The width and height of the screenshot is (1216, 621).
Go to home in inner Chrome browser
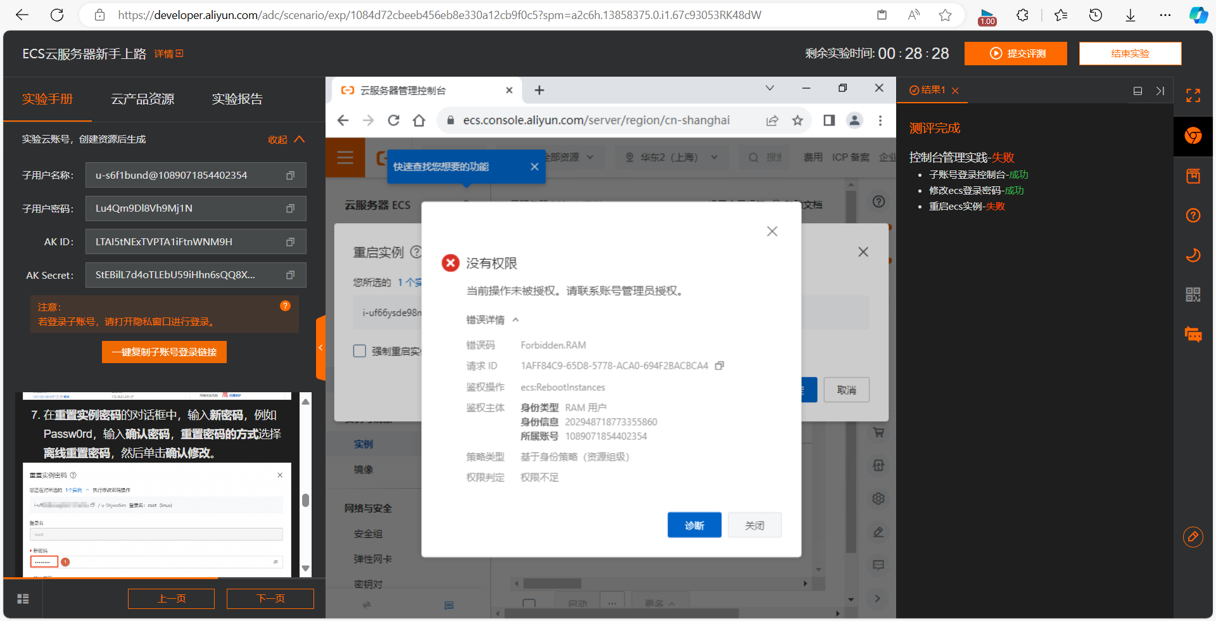pyautogui.click(x=419, y=120)
